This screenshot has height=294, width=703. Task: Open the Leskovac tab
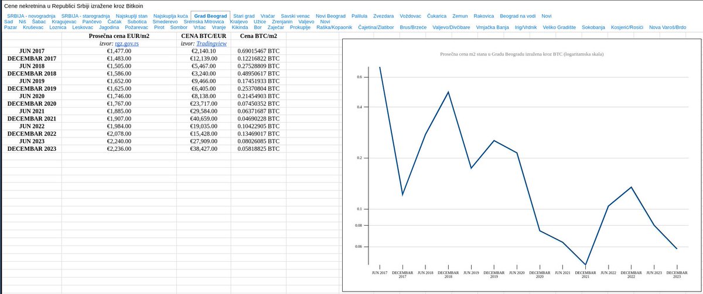pyautogui.click(x=83, y=27)
